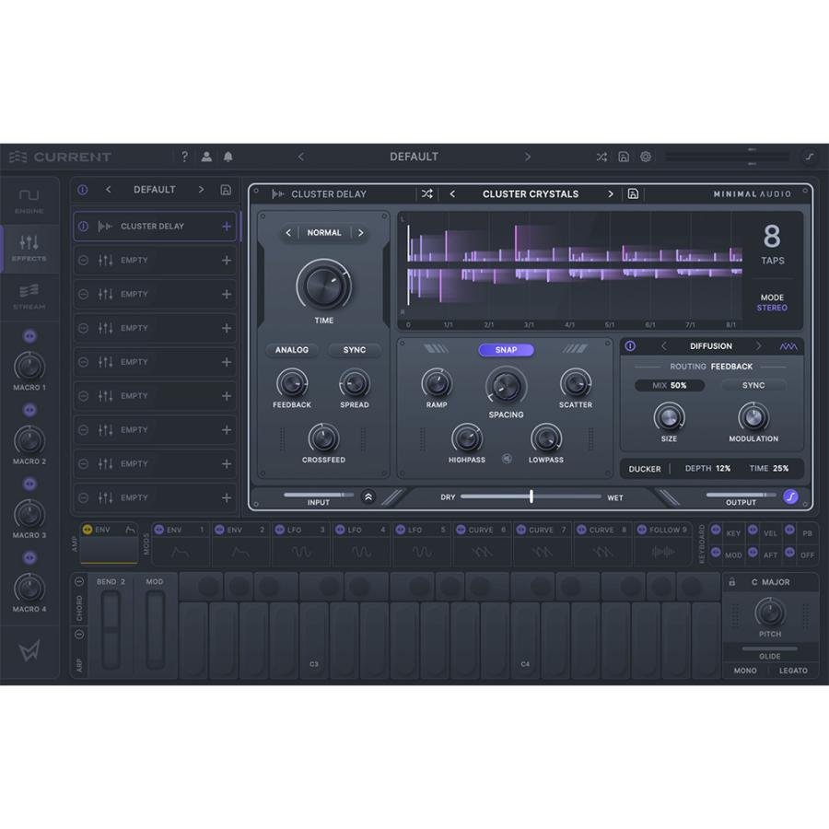Image resolution: width=829 pixels, height=829 pixels.
Task: Click the C MAJOR scale selector
Action: click(770, 582)
